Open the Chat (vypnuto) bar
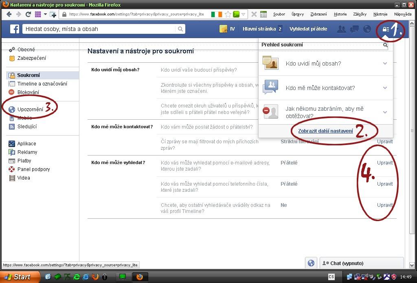Viewport: 417px width, 283px height. point(362,263)
